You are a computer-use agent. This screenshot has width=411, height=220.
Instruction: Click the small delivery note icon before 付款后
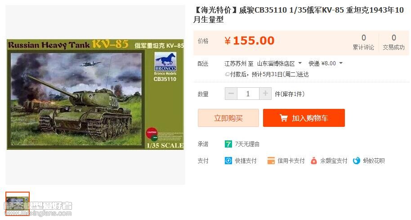[x=227, y=75]
